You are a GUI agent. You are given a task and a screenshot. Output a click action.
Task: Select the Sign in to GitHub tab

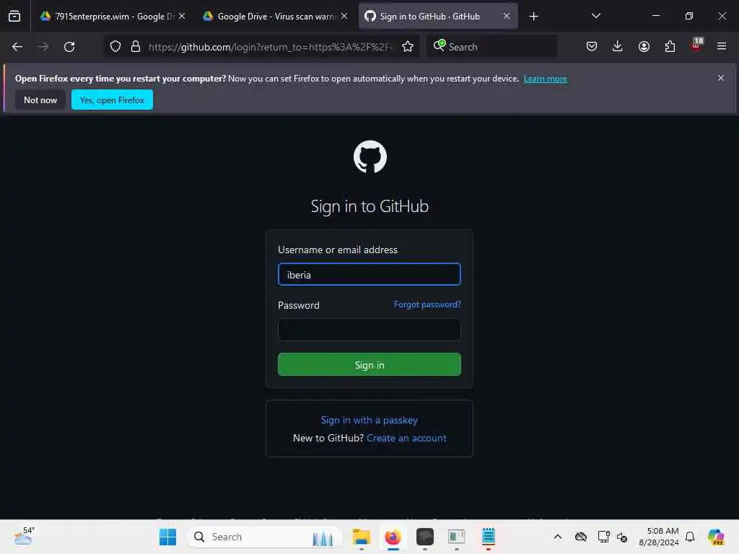pos(438,17)
